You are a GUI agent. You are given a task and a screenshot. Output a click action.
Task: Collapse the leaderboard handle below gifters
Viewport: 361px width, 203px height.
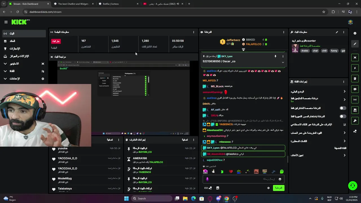[x=243, y=49]
